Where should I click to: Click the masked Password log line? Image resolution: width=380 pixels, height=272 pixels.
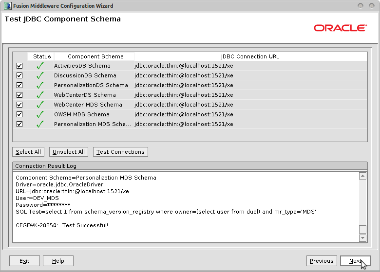(x=43, y=205)
